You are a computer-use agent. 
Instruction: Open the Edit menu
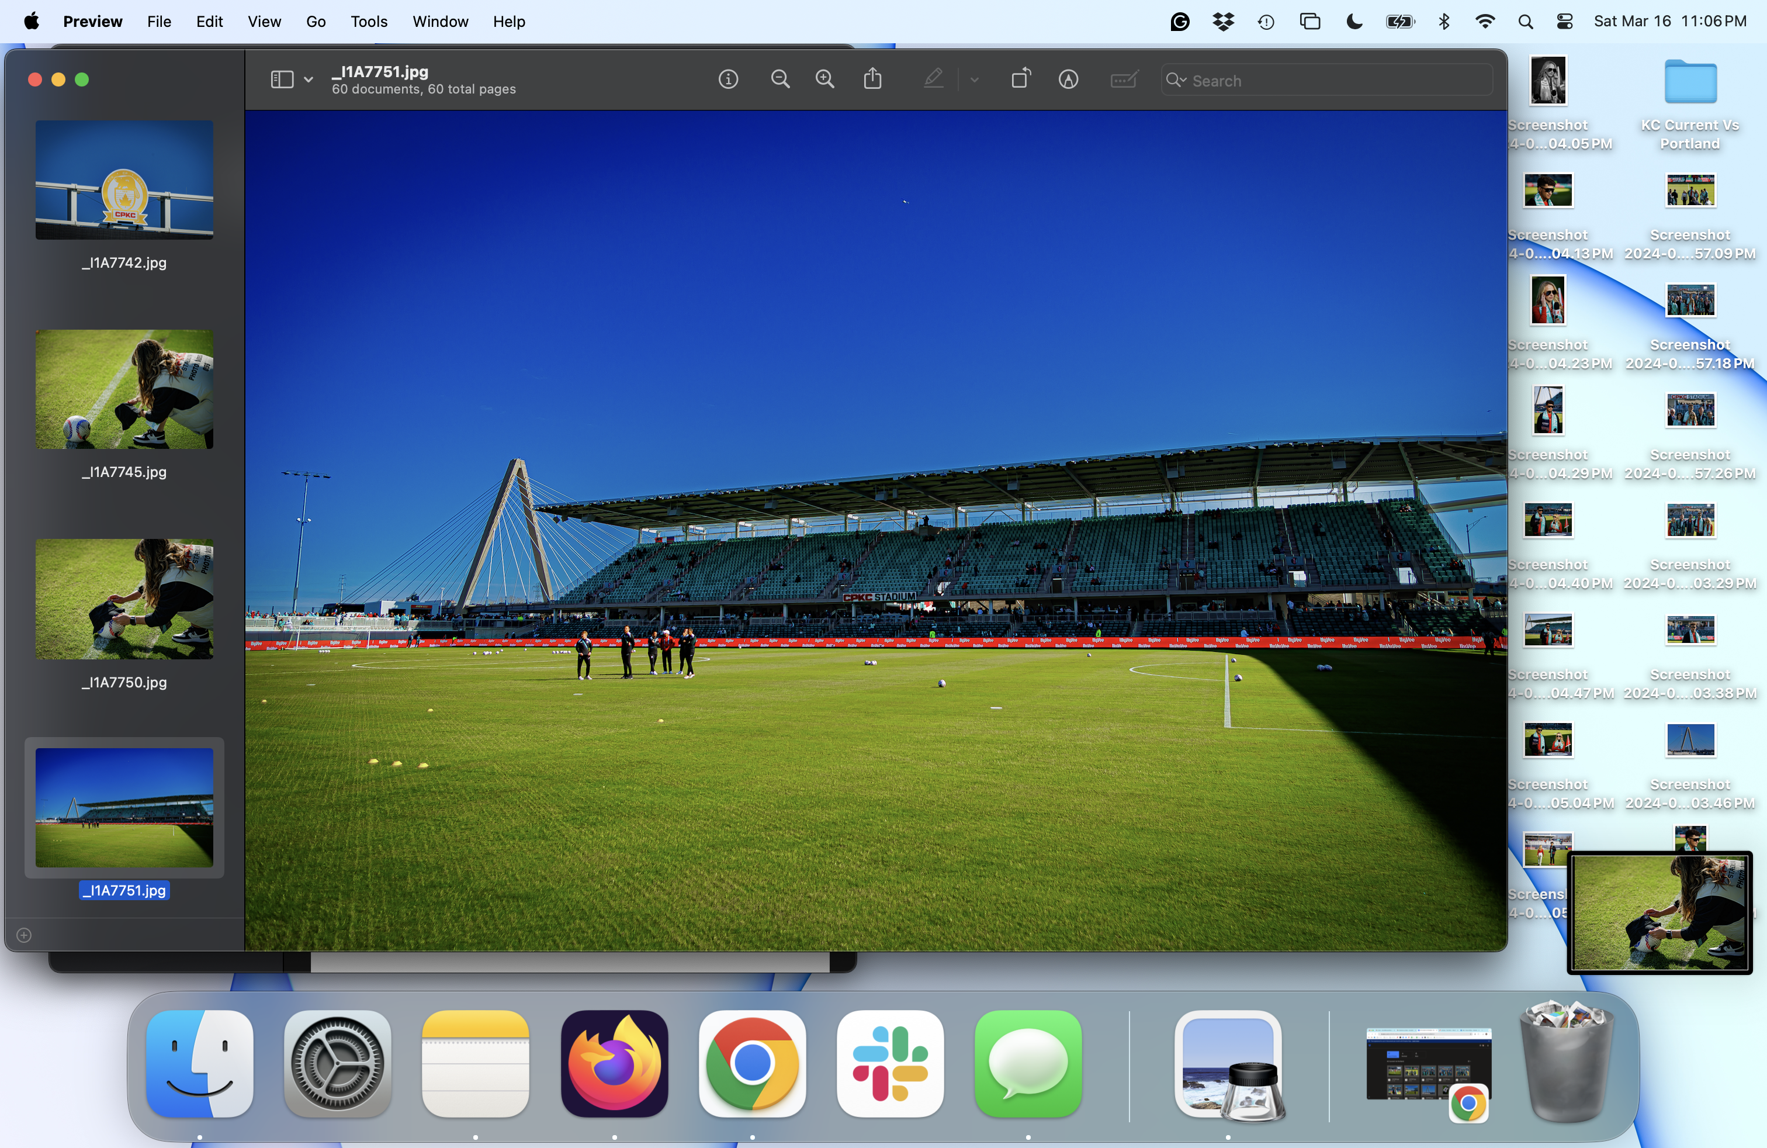pos(209,22)
